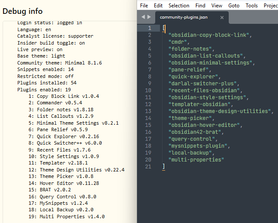Click the right tab navigation arrow
This screenshot has height=223, width=278.
[150, 17]
